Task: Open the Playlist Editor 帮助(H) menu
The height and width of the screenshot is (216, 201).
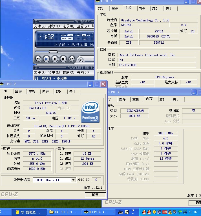Action: 83,72
